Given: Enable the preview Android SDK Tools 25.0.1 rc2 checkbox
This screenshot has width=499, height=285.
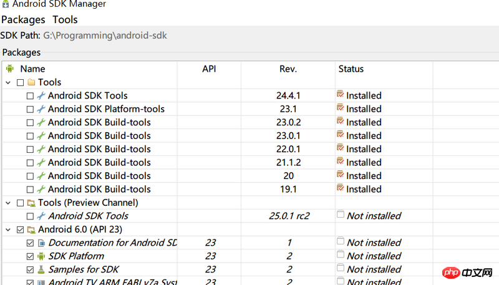Looking at the screenshot, I should click(x=30, y=216).
